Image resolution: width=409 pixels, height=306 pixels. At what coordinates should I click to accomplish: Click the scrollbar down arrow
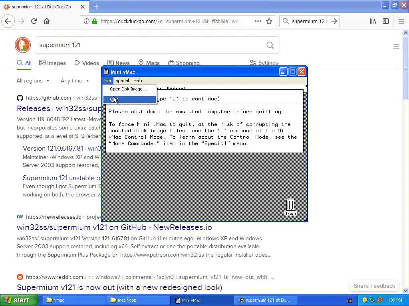tap(405, 290)
